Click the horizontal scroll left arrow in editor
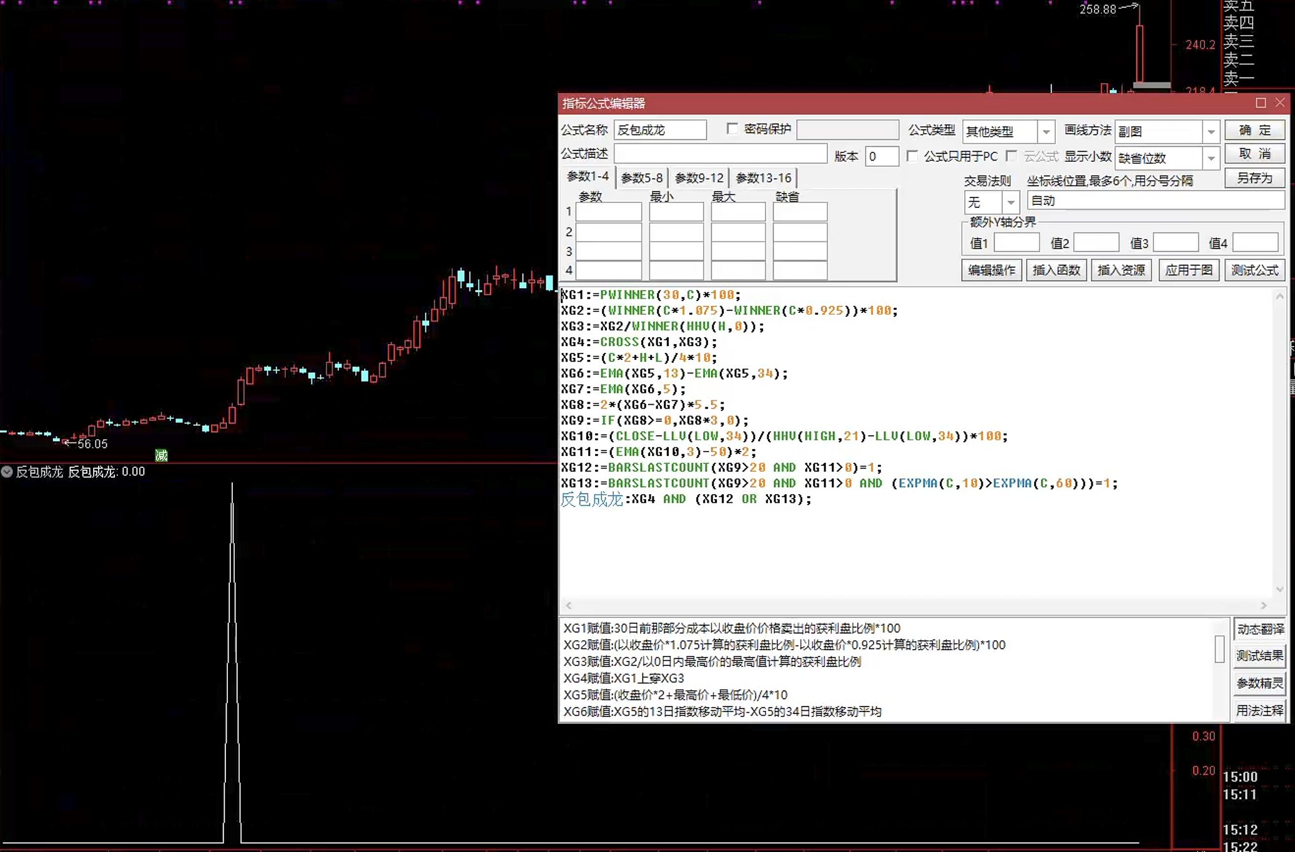This screenshot has height=852, width=1295. [x=568, y=605]
